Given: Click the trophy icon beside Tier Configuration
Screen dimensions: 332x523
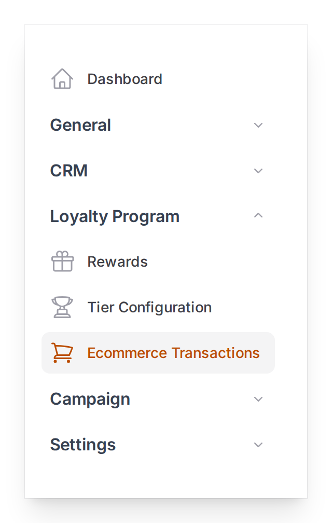Looking at the screenshot, I should 62,307.
